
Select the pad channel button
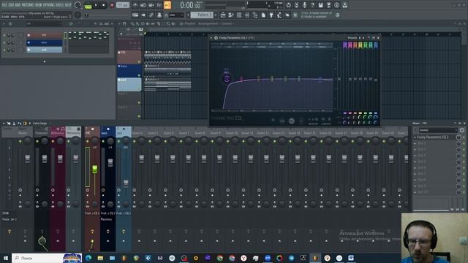tap(44, 50)
